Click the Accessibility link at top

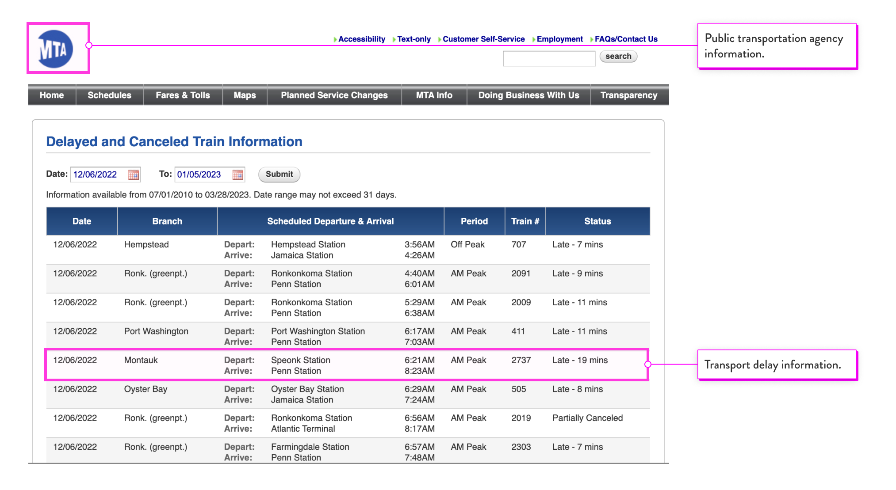tap(361, 39)
